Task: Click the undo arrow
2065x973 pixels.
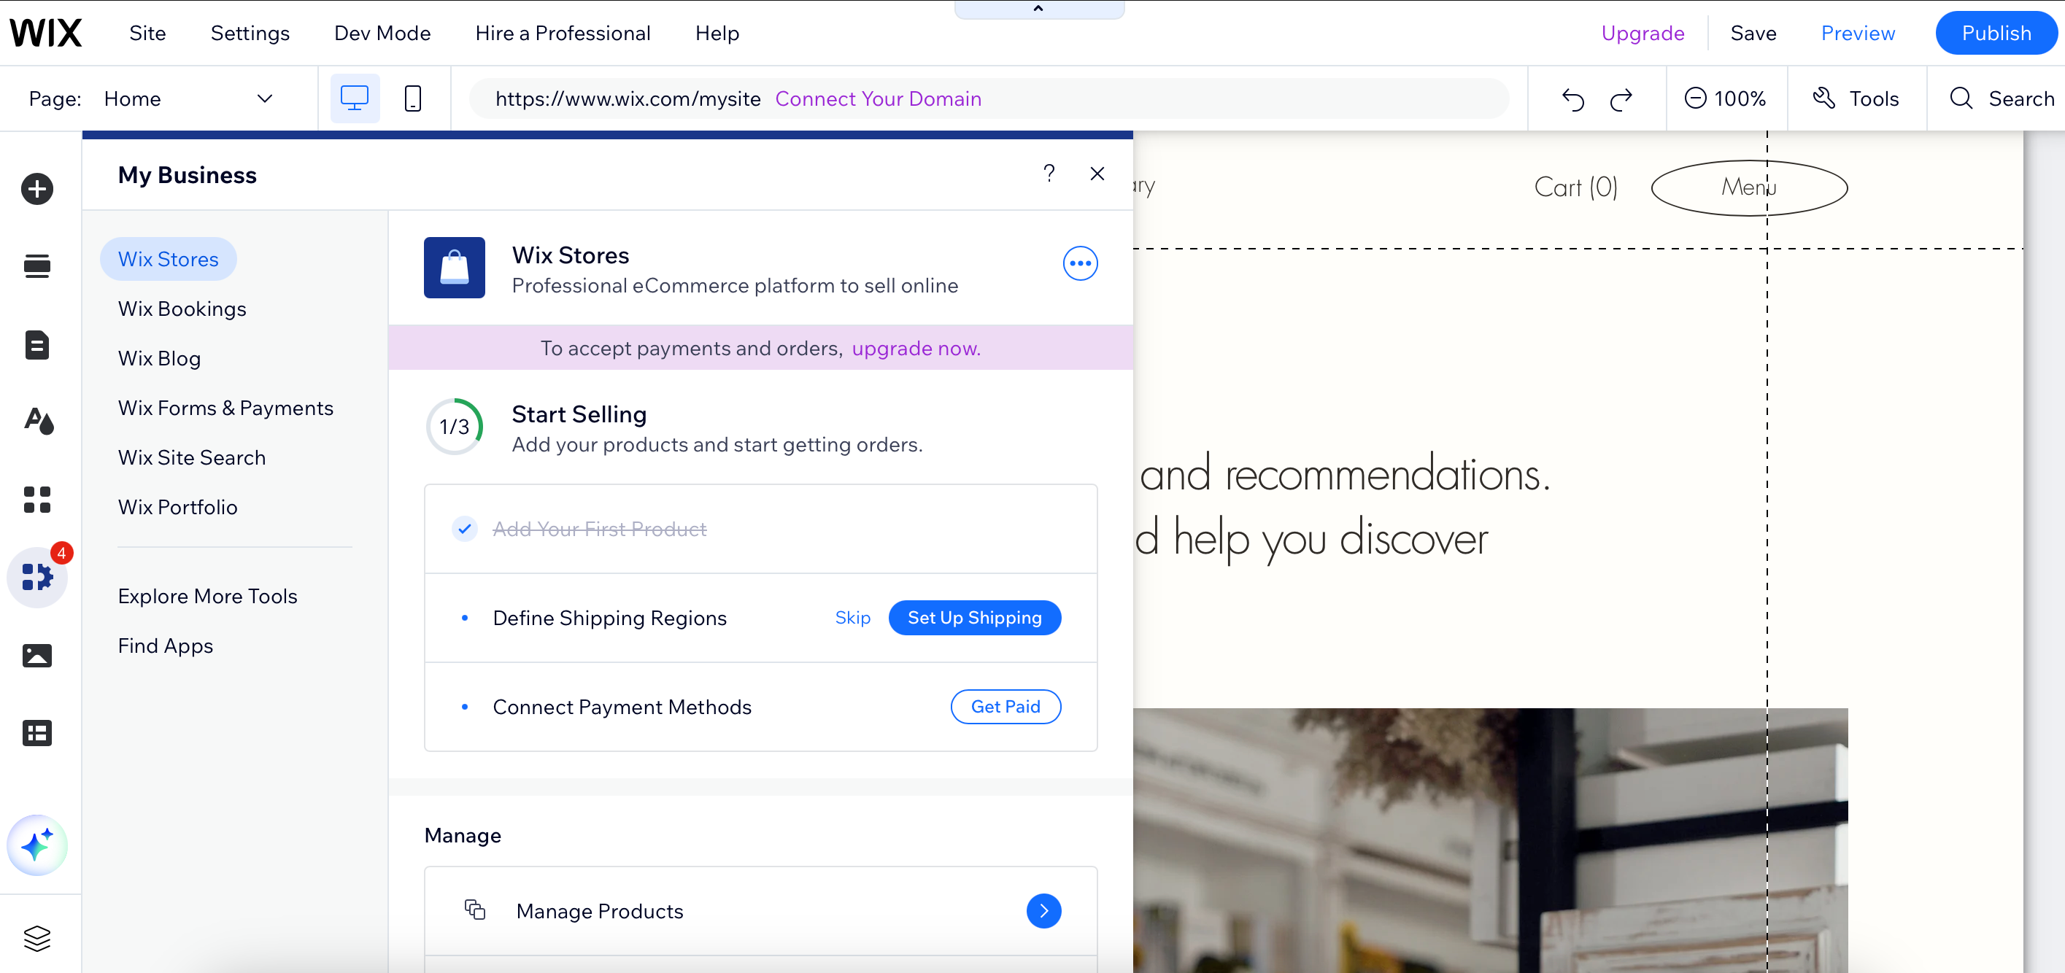Action: click(1572, 99)
